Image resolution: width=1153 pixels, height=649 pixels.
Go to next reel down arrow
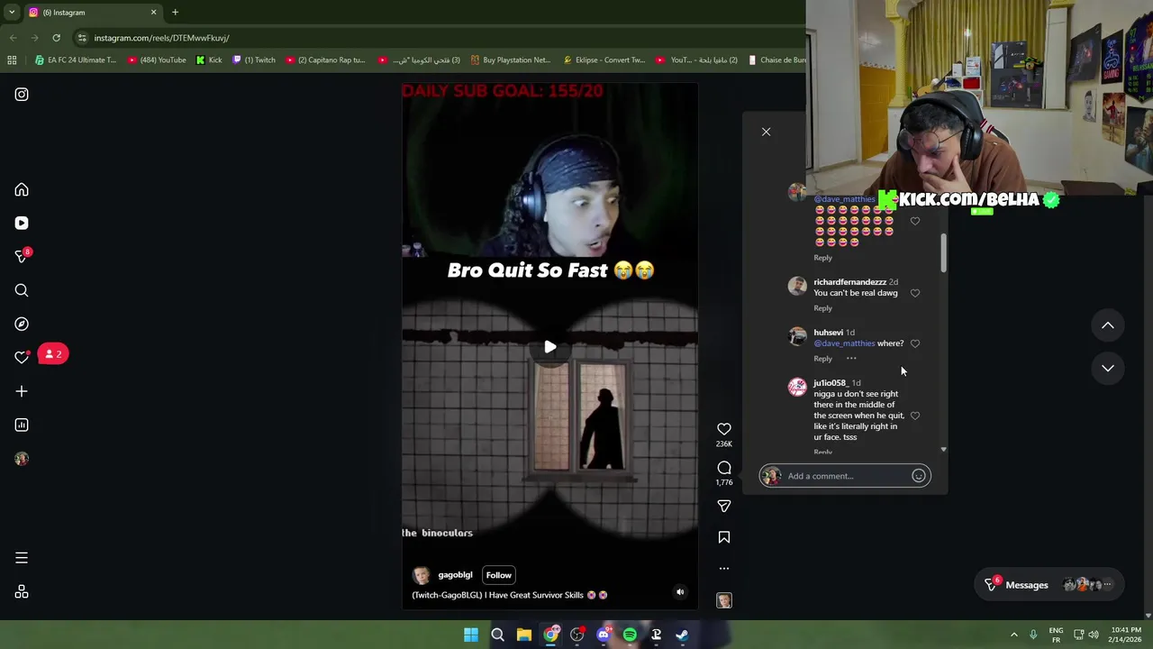pos(1108,368)
